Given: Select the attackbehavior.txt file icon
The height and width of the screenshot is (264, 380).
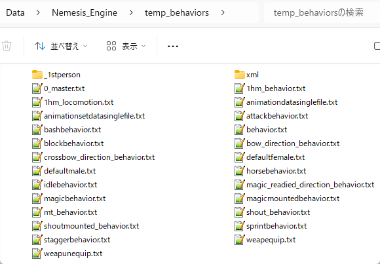Looking at the screenshot, I should pyautogui.click(x=239, y=116).
